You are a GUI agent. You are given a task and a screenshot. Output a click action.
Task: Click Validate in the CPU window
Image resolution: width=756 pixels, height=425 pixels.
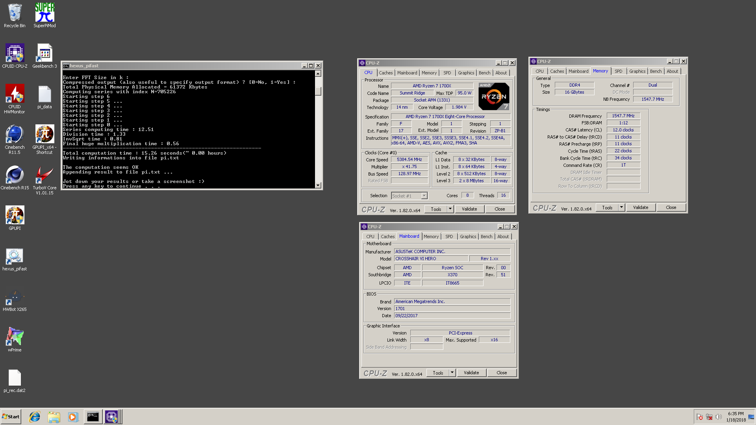click(469, 209)
